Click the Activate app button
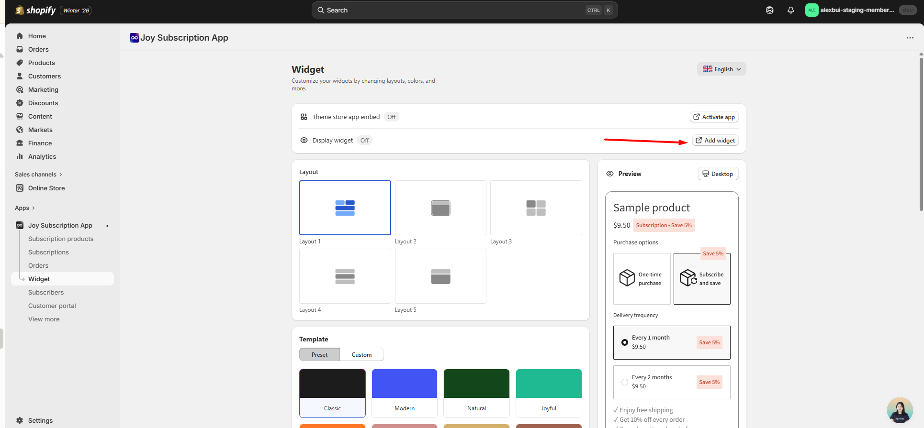Screen dimensions: 924x428 click(x=714, y=117)
